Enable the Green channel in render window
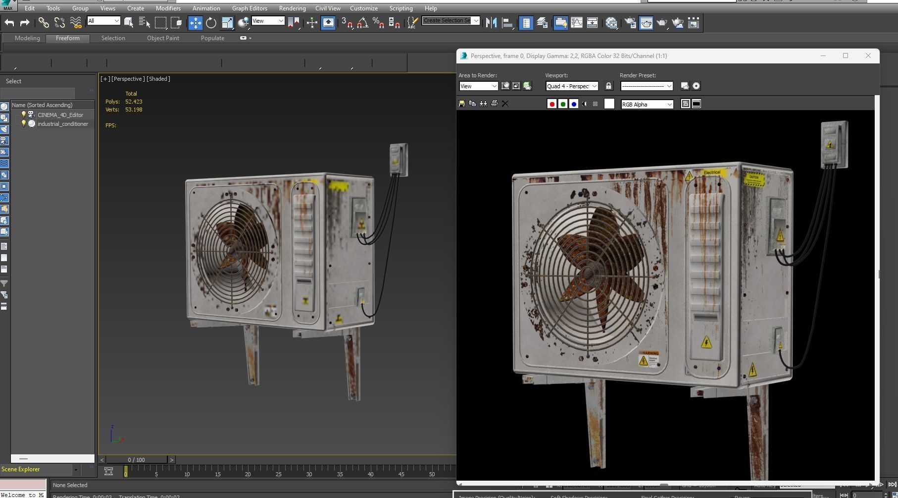This screenshot has height=498, width=898. pos(563,104)
